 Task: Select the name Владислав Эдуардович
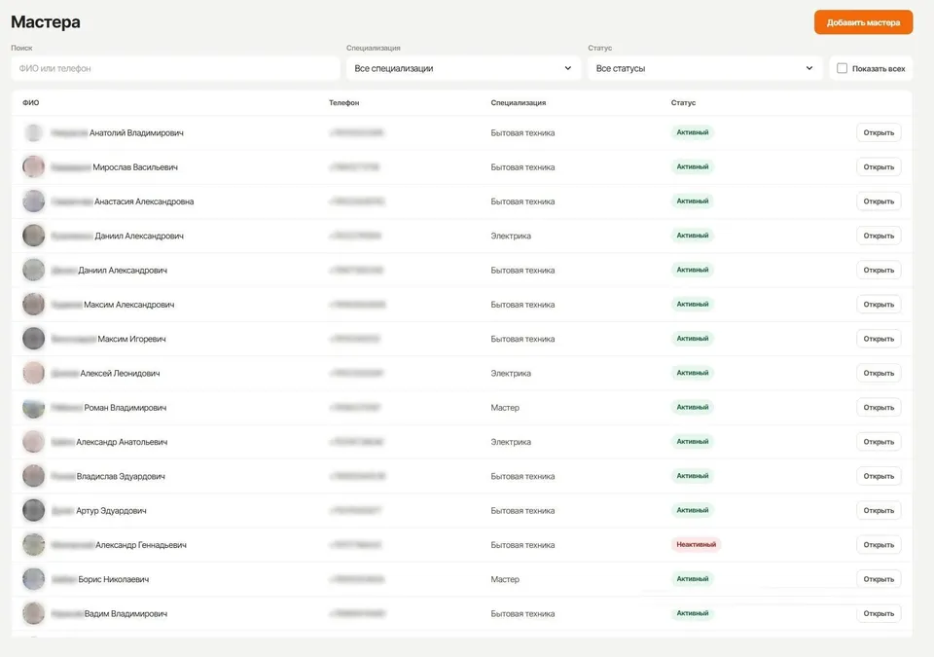(121, 476)
